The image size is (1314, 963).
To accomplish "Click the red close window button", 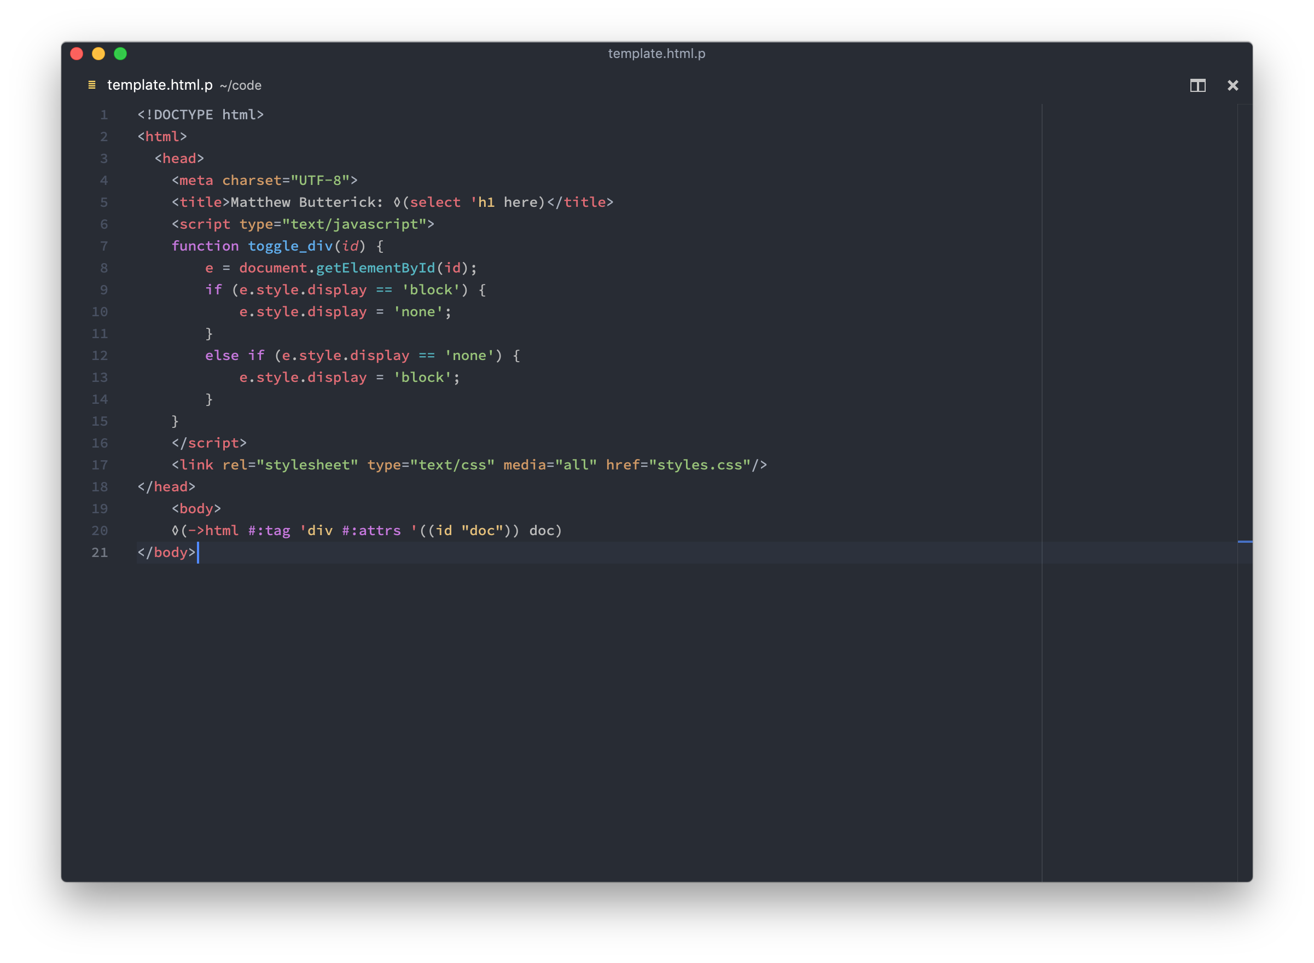I will coord(77,54).
